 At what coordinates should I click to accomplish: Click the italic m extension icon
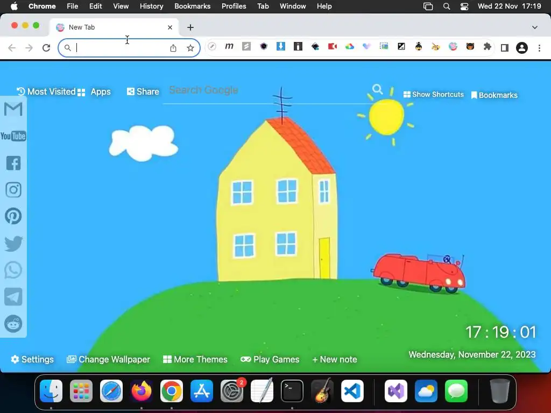(x=229, y=46)
